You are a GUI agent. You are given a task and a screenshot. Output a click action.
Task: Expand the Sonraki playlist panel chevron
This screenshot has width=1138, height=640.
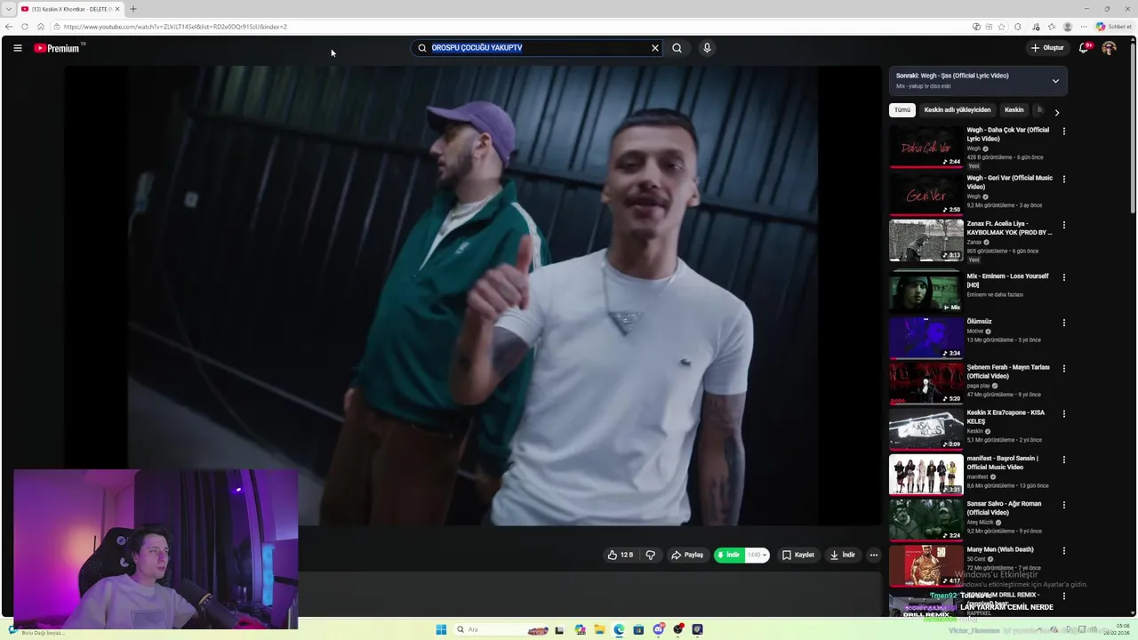[1055, 81]
